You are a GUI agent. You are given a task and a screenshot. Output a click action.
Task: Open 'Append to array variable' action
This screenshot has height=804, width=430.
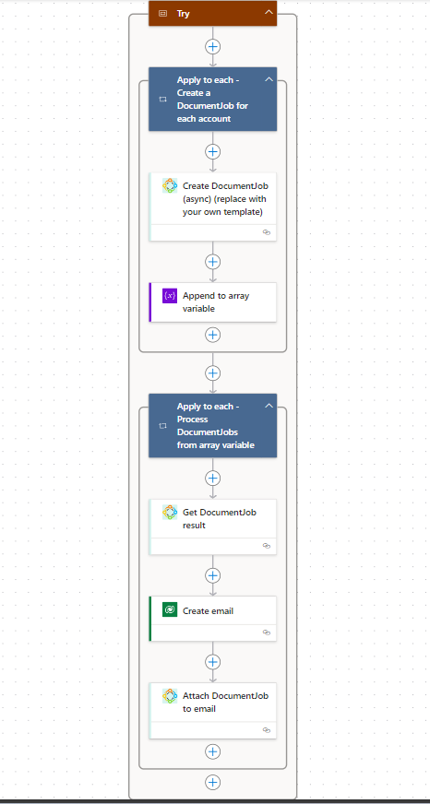(x=212, y=302)
